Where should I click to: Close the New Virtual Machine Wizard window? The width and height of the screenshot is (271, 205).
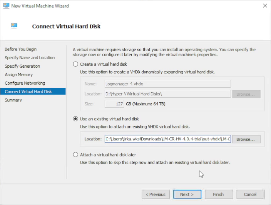pos(265,6)
